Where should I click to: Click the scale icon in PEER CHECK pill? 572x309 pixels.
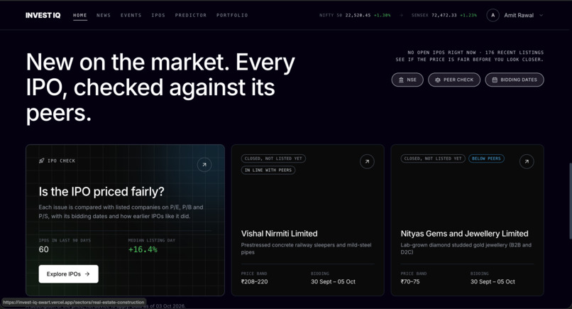438,80
